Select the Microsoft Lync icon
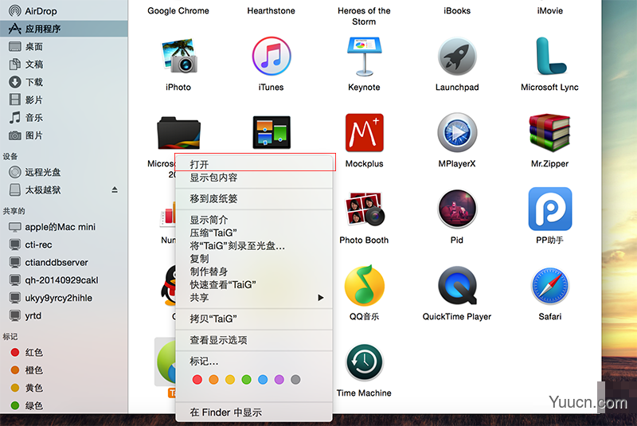Screen dimensions: 637x426 (x=549, y=56)
